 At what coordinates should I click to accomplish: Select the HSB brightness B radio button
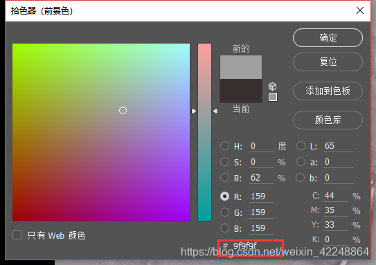224,178
